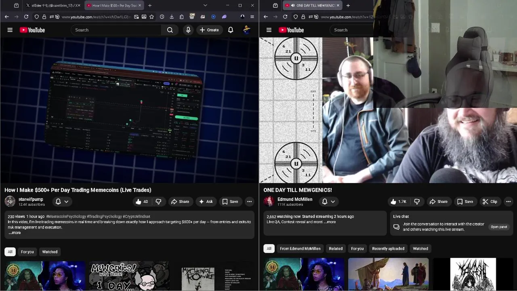Open more actions menu on starwifpump video
Image resolution: width=517 pixels, height=291 pixels.
(x=249, y=201)
